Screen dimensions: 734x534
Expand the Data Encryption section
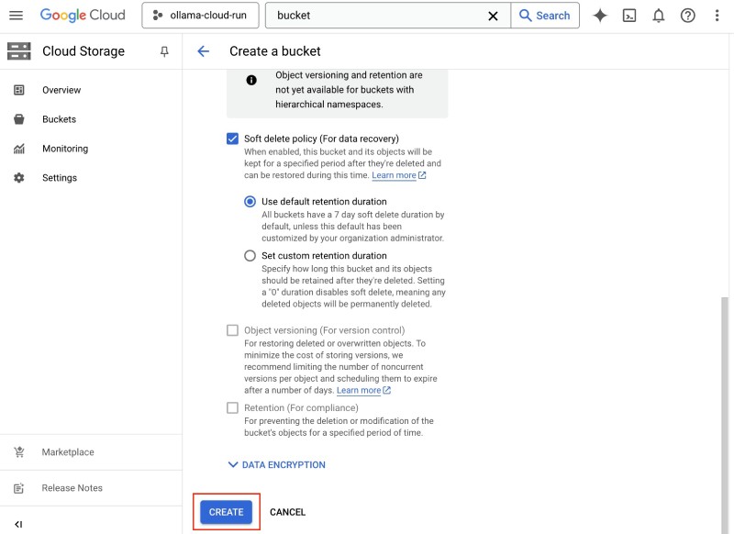(x=276, y=465)
